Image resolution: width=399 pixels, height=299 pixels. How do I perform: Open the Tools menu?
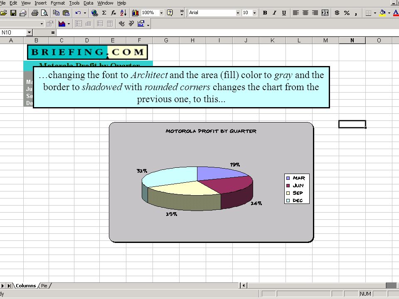click(74, 3)
